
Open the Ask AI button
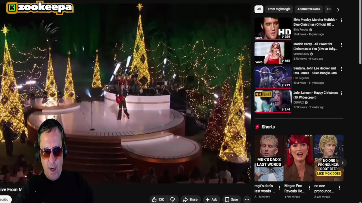211,200
